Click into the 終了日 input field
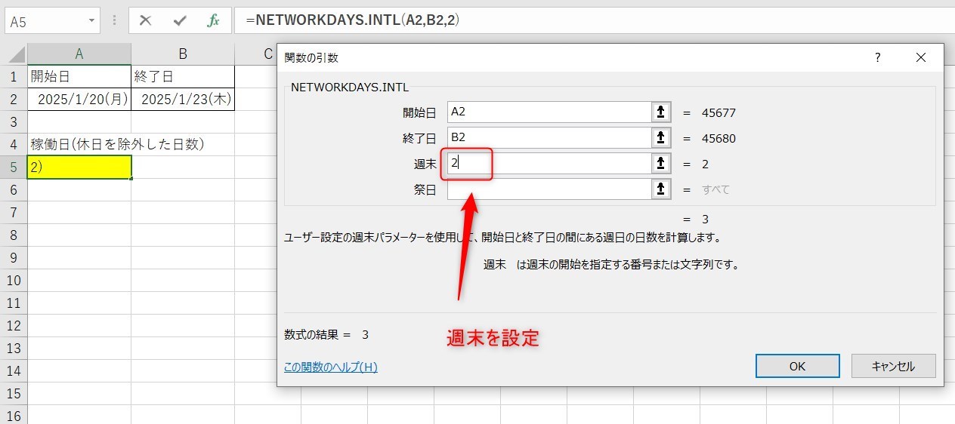 tap(549, 138)
